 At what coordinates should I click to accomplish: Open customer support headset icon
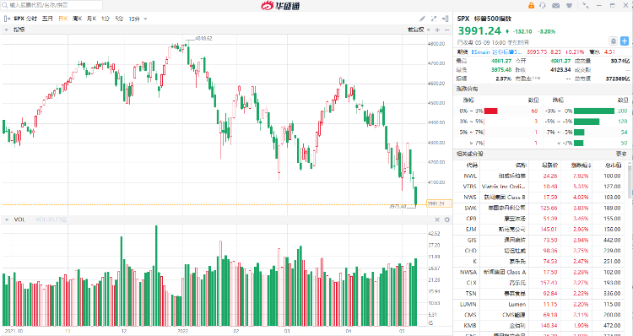543,5
